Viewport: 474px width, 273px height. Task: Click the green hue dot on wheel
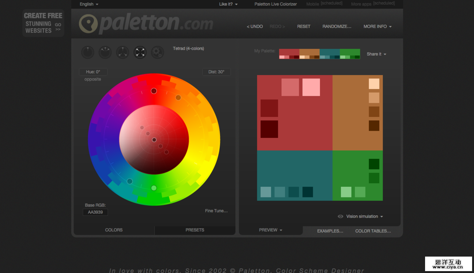(x=154, y=188)
